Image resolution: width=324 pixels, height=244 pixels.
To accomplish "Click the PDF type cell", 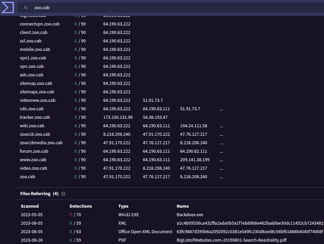I will click(x=122, y=240).
